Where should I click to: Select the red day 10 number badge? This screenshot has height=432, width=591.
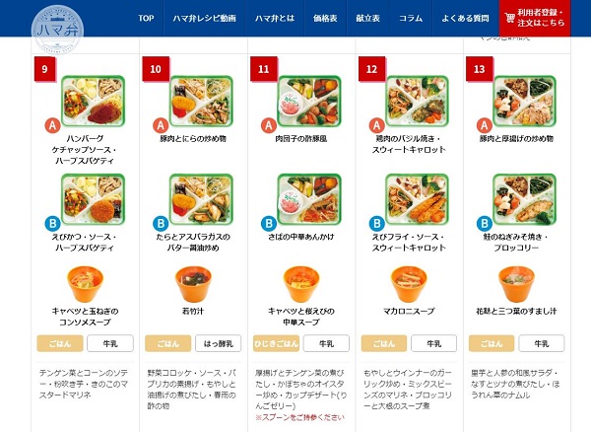pyautogui.click(x=156, y=69)
